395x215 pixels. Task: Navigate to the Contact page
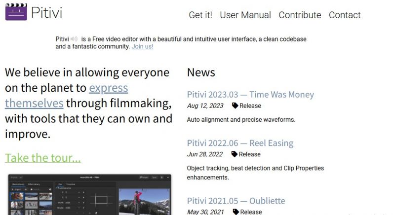tap(345, 15)
